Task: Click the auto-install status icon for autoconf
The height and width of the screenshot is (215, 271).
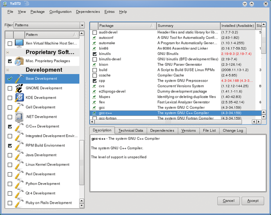Action: (94, 39)
